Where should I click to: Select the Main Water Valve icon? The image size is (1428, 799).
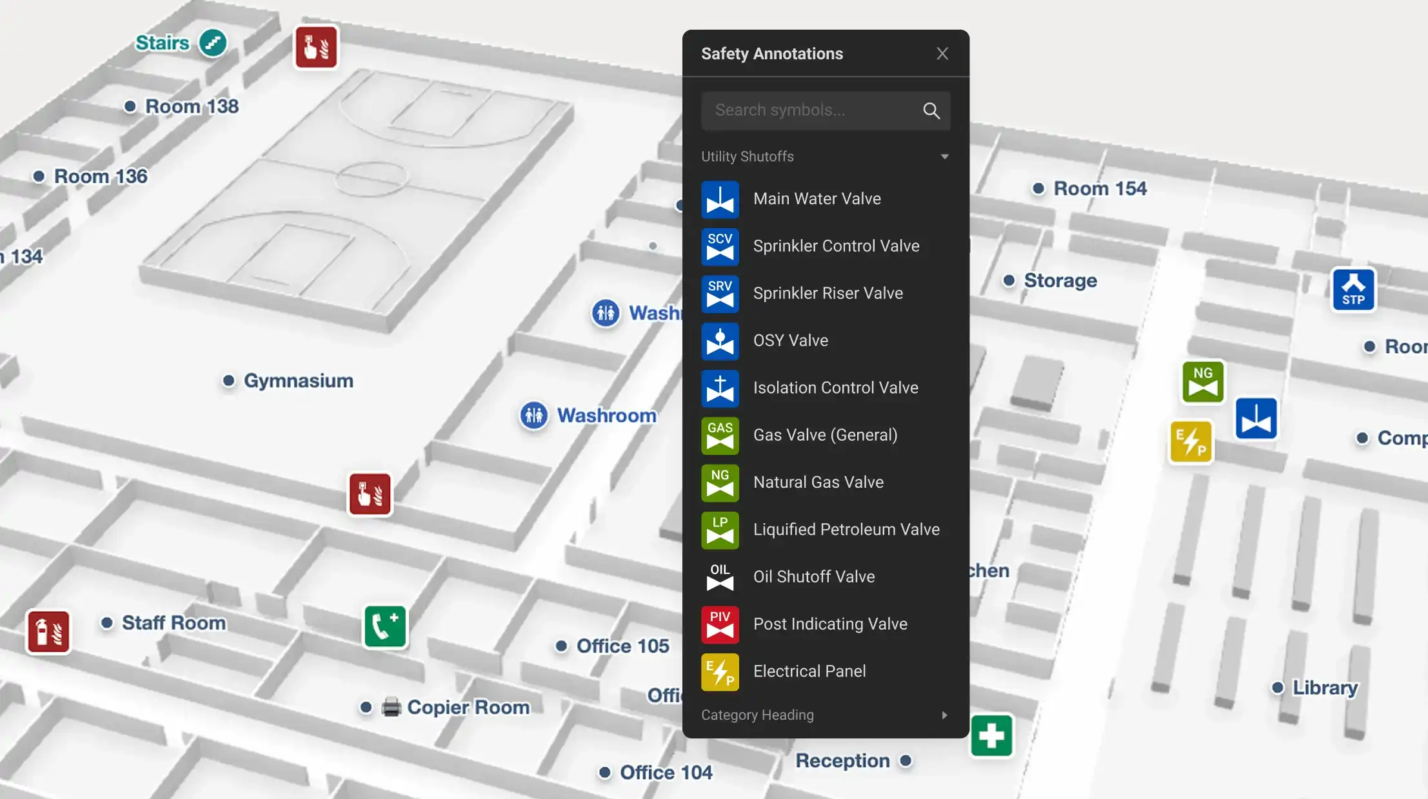pyautogui.click(x=720, y=199)
